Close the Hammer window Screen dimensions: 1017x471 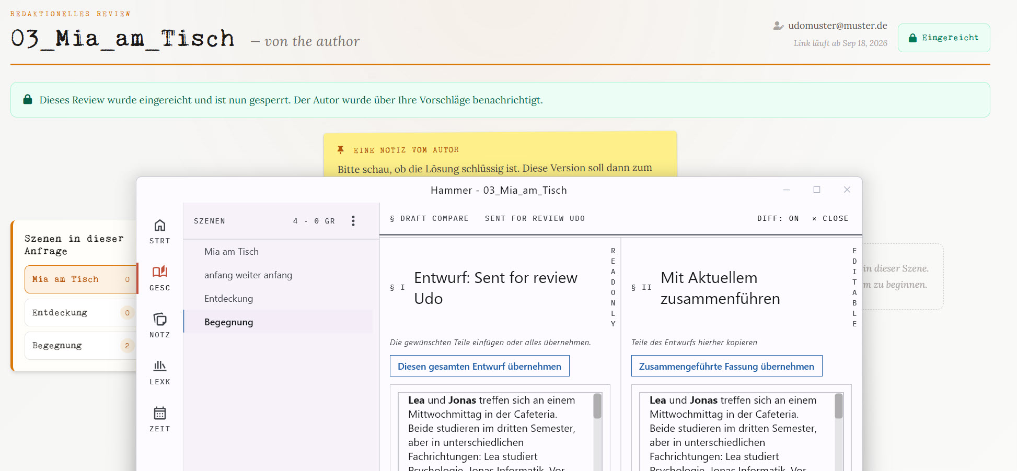(x=847, y=190)
